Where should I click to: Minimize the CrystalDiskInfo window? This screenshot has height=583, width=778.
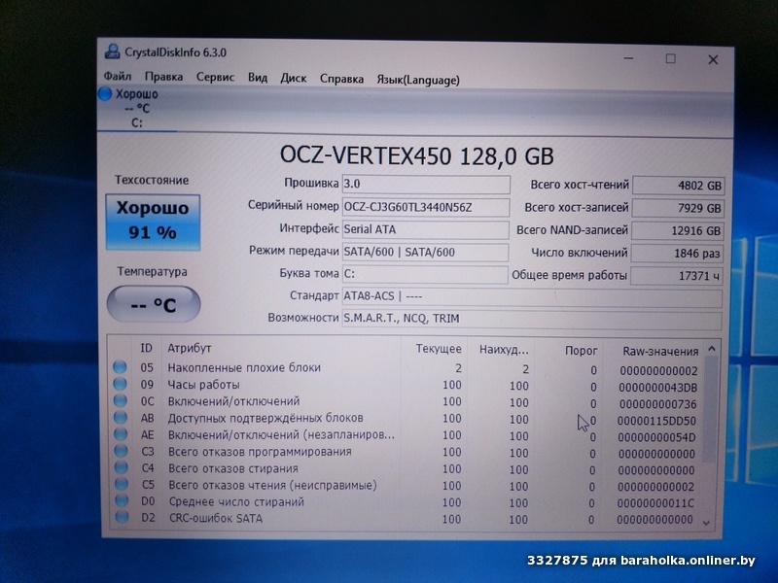point(628,58)
